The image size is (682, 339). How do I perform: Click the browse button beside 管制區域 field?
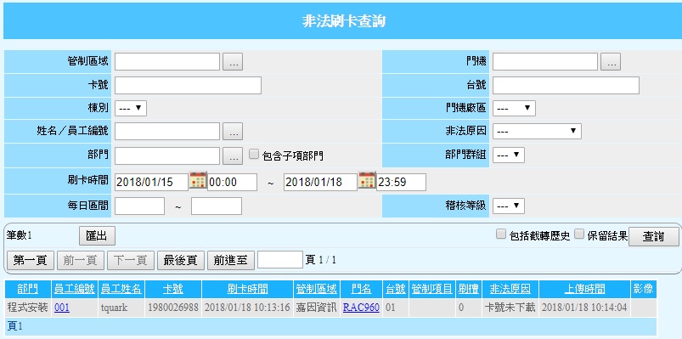(x=233, y=62)
